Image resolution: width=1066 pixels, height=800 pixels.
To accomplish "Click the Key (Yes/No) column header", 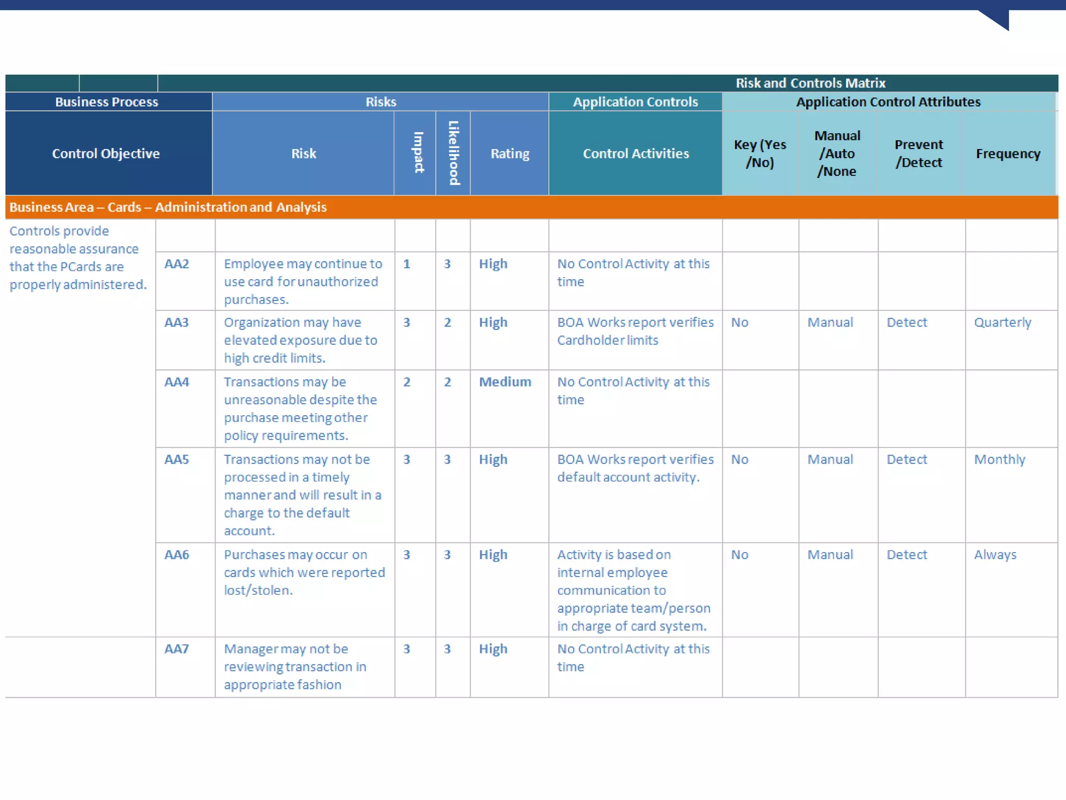I will click(759, 154).
